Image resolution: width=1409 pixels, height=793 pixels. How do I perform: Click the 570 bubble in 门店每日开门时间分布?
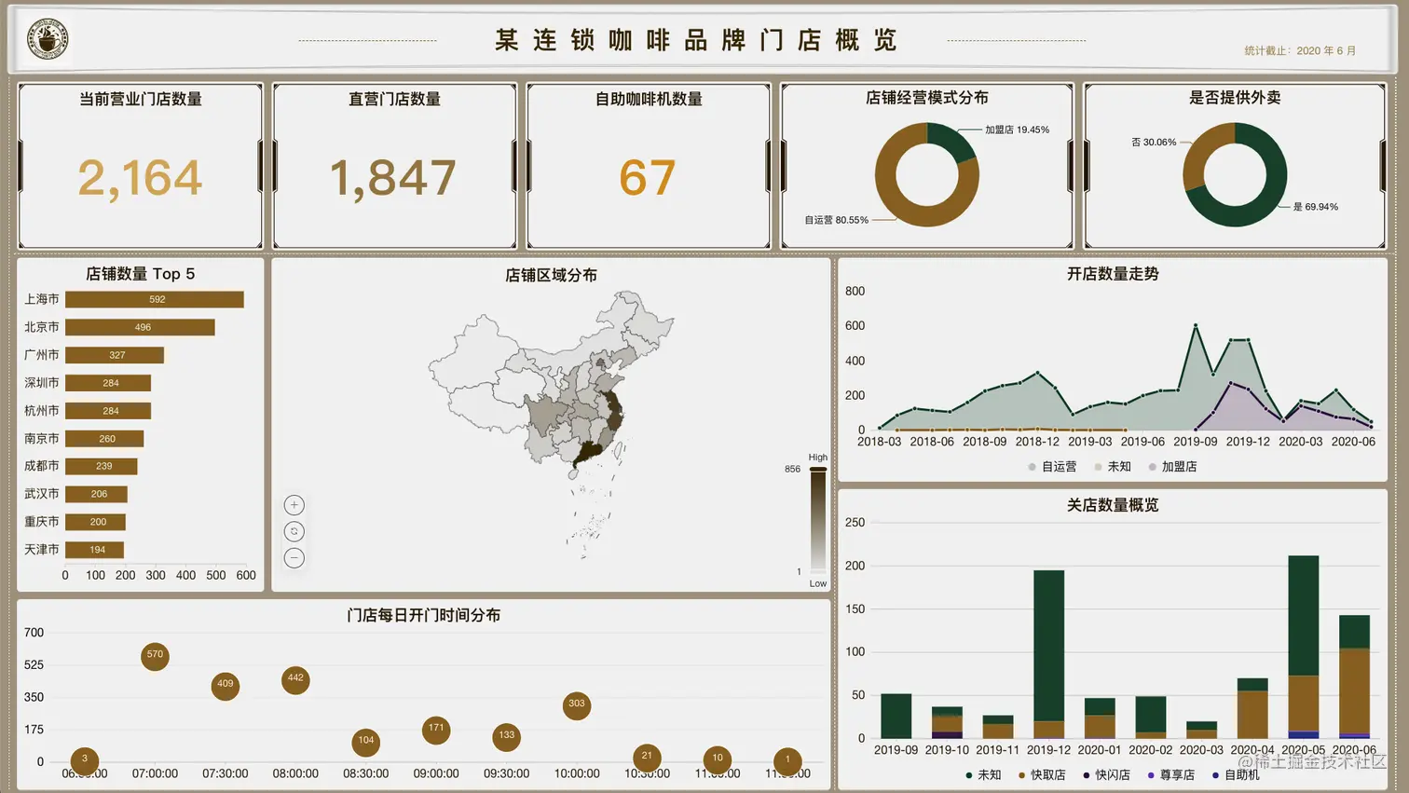tap(155, 657)
